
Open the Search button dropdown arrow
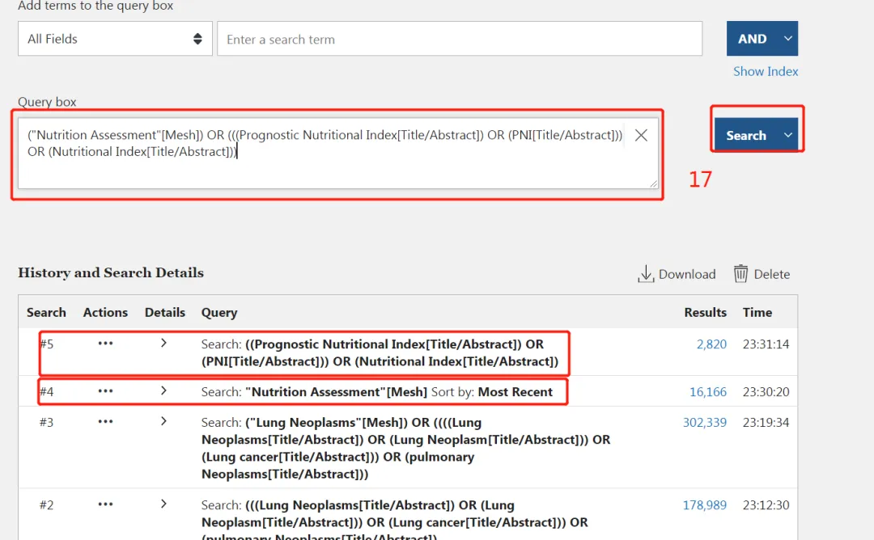pos(788,135)
